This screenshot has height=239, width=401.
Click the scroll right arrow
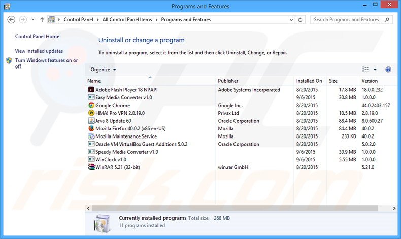point(394,208)
